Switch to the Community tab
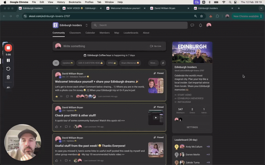The image size is (265, 165). click(59, 33)
